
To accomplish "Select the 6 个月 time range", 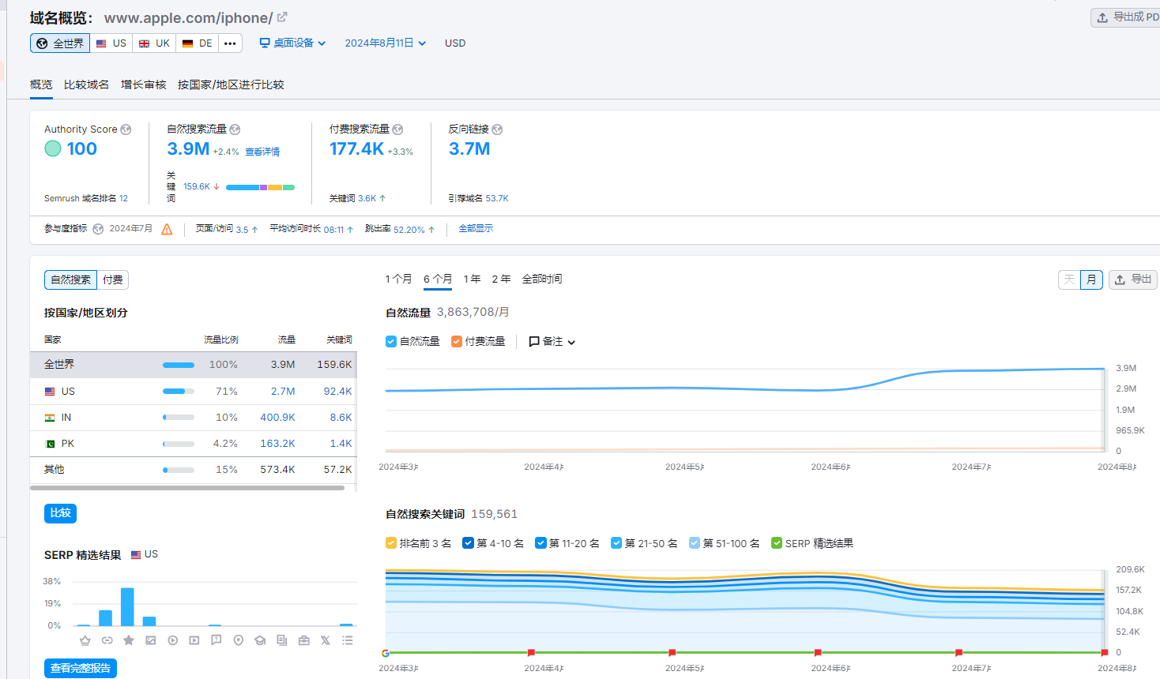I will (x=438, y=279).
